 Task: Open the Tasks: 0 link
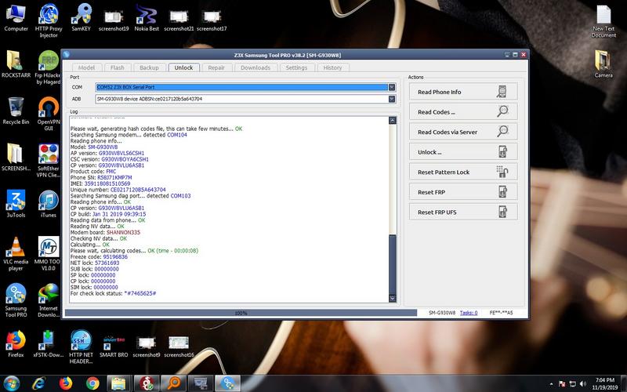point(468,313)
